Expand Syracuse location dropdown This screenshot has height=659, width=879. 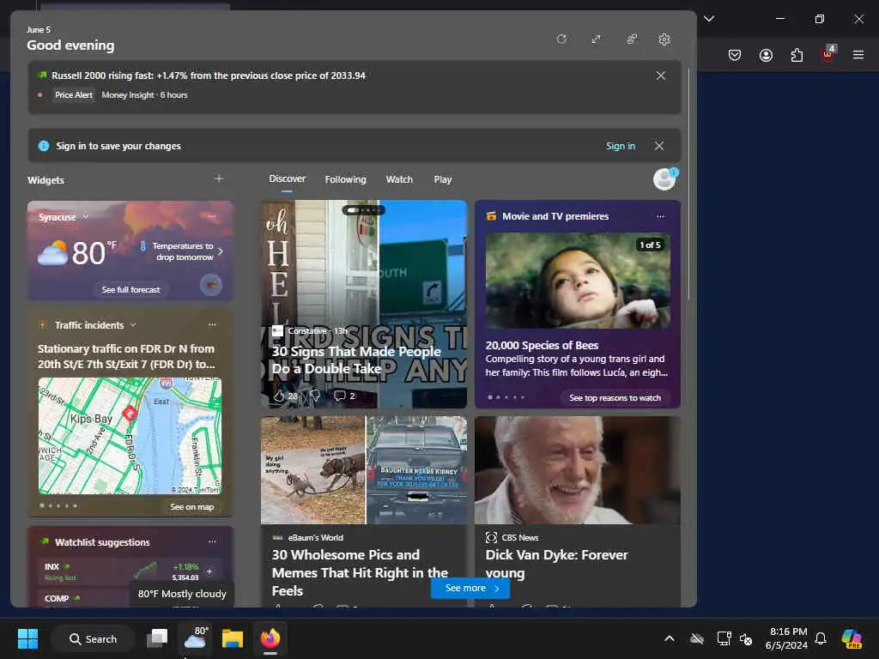coord(86,217)
